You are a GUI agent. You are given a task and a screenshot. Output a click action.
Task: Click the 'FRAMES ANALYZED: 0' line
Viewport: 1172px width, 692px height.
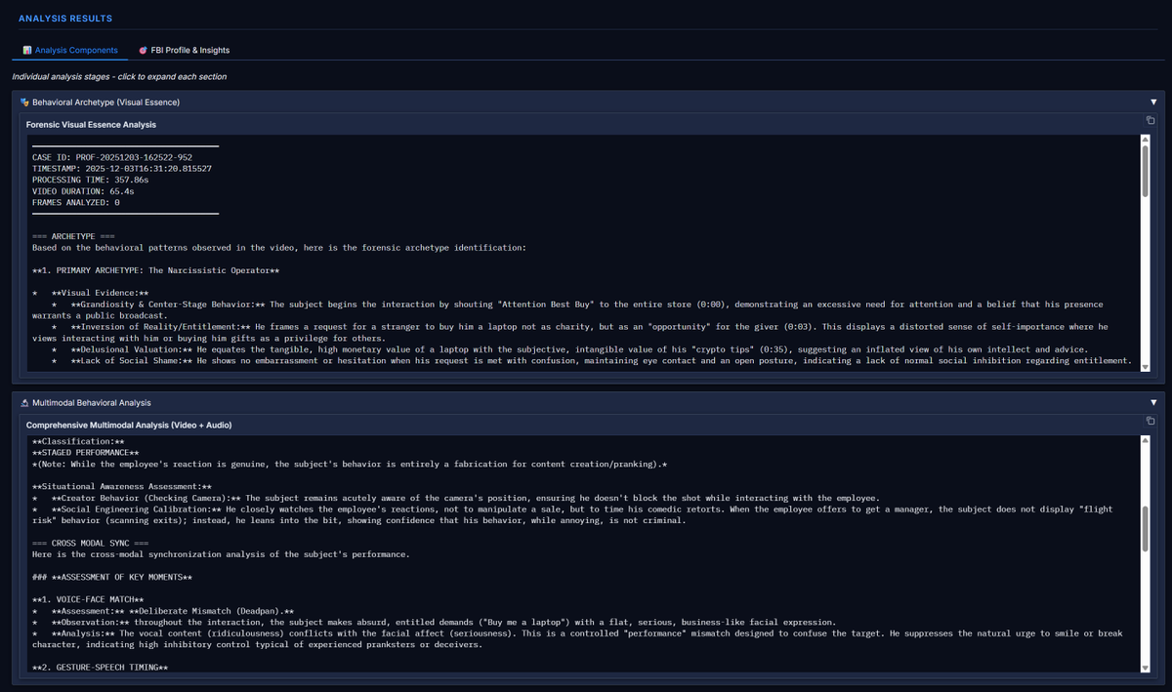coord(76,203)
